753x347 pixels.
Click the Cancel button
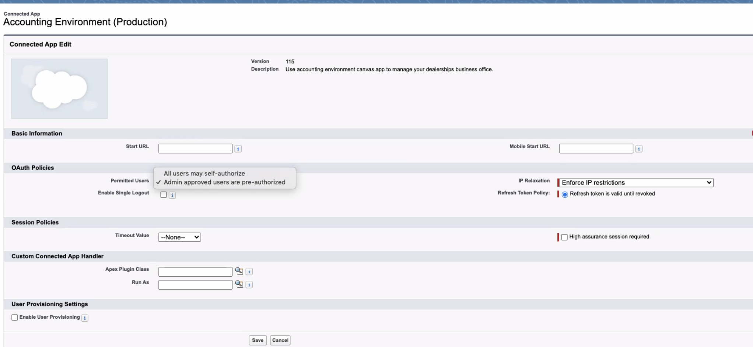[x=280, y=340]
